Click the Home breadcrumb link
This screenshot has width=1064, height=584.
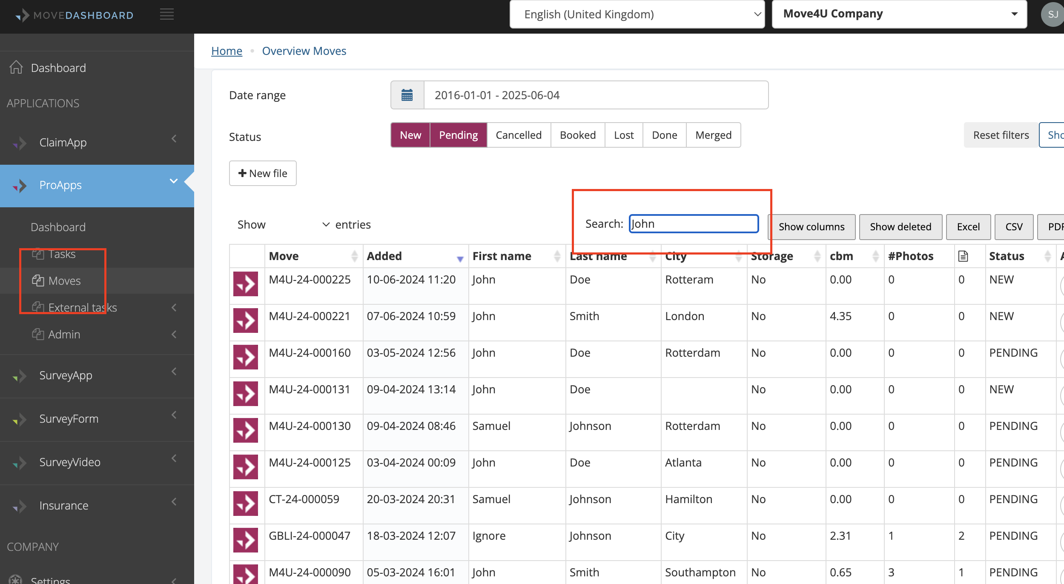click(227, 51)
